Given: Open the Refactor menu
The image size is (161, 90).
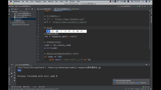Looking at the screenshot, I should 51,1.
